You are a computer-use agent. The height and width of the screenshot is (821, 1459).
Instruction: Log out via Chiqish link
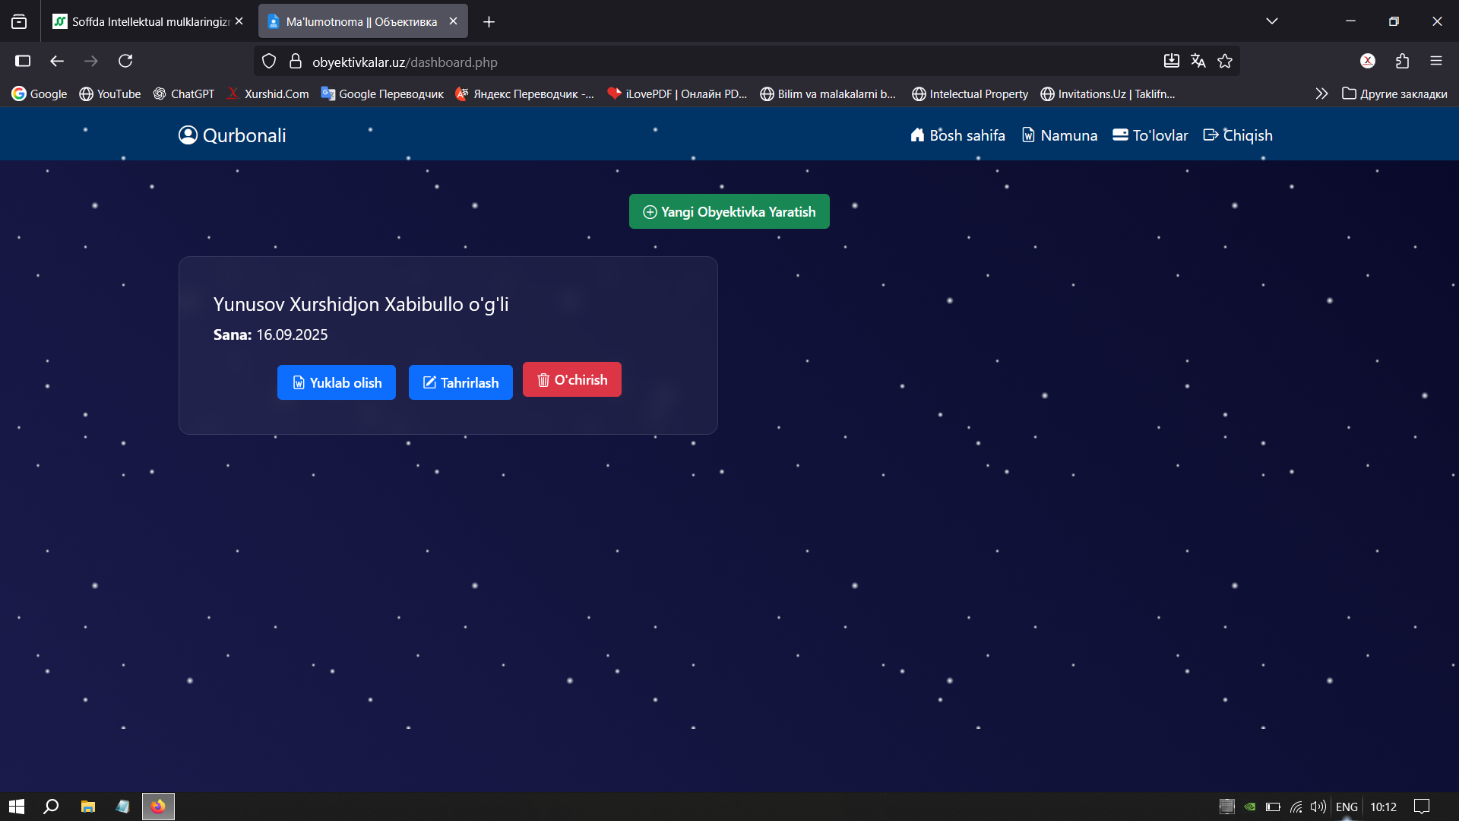(x=1237, y=135)
